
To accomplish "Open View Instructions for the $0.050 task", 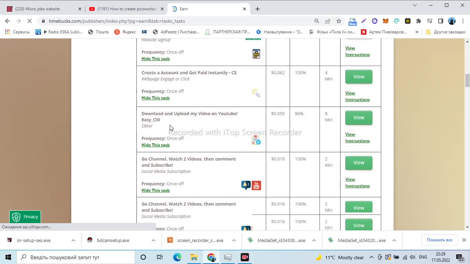I will click(357, 137).
